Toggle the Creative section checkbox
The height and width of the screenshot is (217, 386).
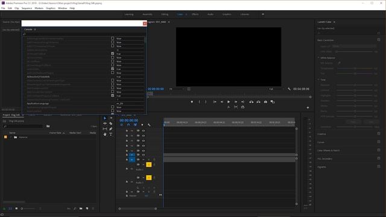(x=379, y=134)
